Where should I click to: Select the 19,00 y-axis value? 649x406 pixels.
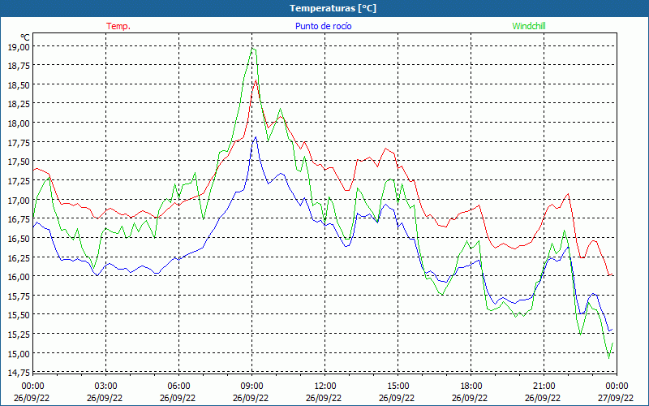pyautogui.click(x=19, y=47)
